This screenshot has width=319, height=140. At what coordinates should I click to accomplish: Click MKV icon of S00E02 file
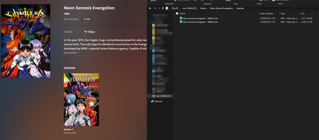181,22
